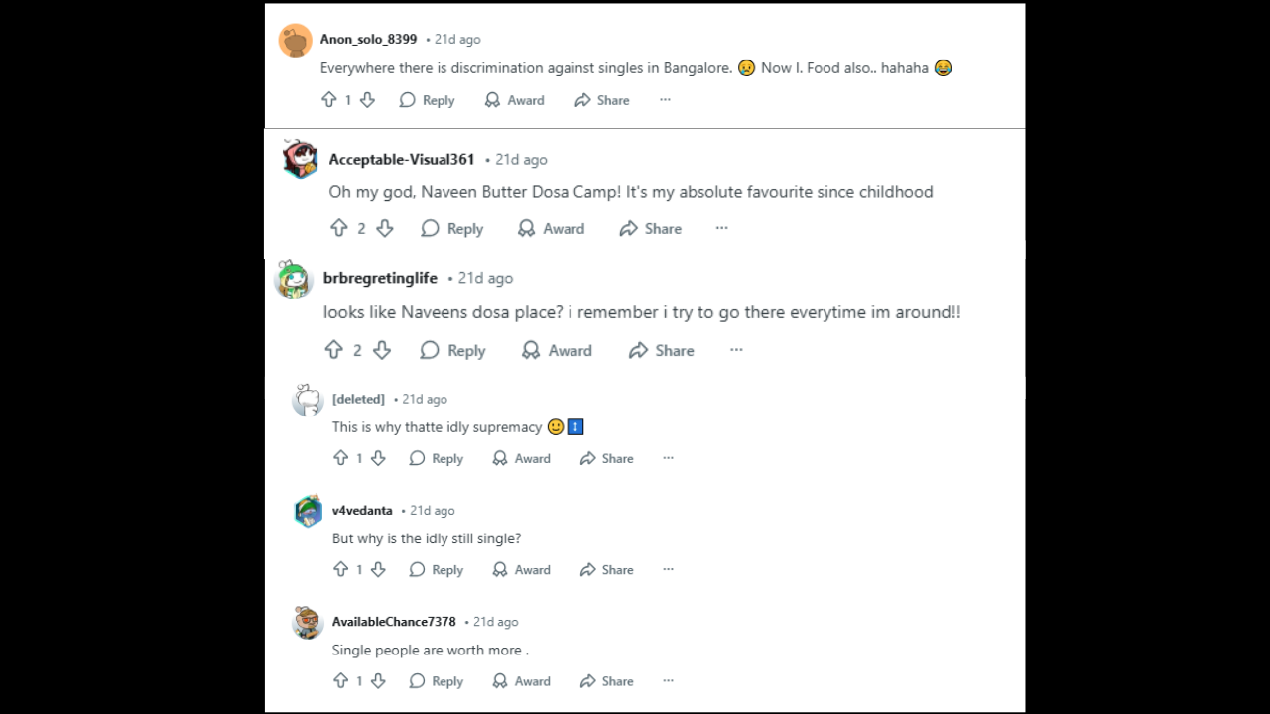Screen dimensions: 1270x714
Task: Award the deleted user's comment
Action: [521, 458]
